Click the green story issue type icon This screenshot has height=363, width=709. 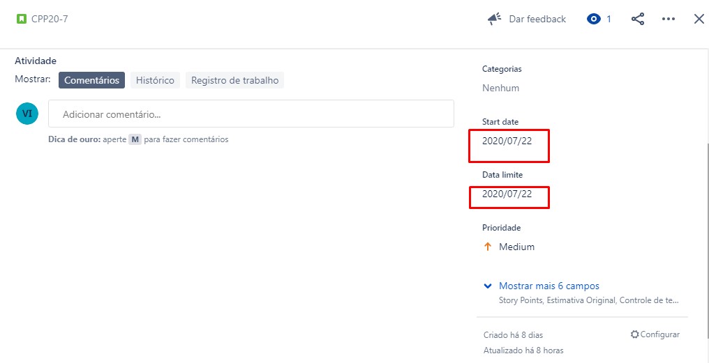[x=21, y=19]
